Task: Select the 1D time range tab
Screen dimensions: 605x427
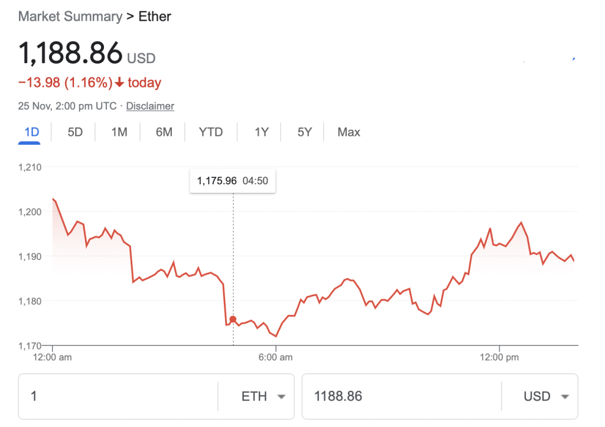Action: click(32, 132)
